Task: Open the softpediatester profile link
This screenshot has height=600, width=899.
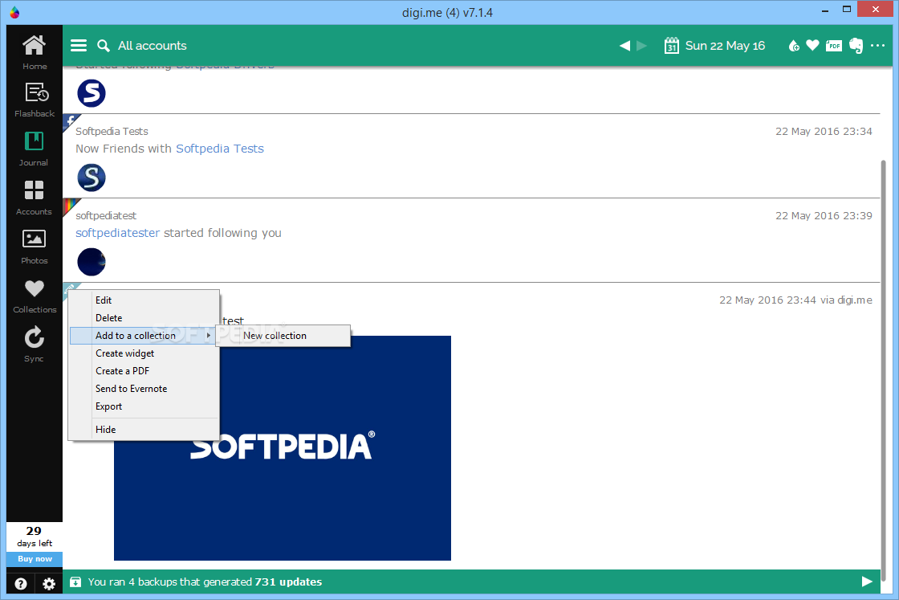Action: [x=117, y=233]
